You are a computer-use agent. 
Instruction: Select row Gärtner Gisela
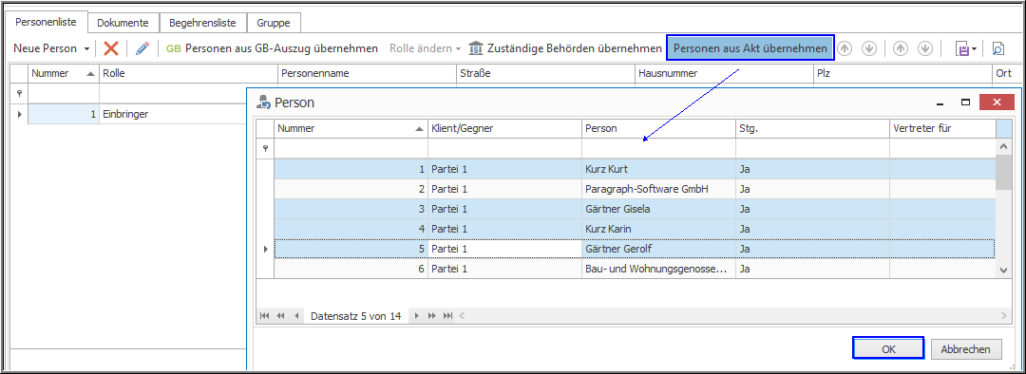tap(635, 209)
